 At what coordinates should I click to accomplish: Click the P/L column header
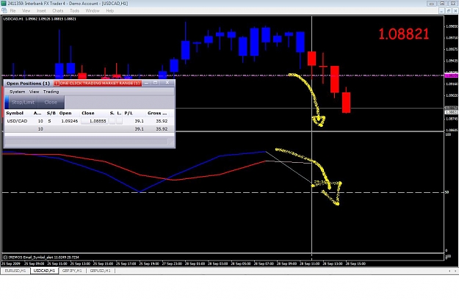point(129,113)
